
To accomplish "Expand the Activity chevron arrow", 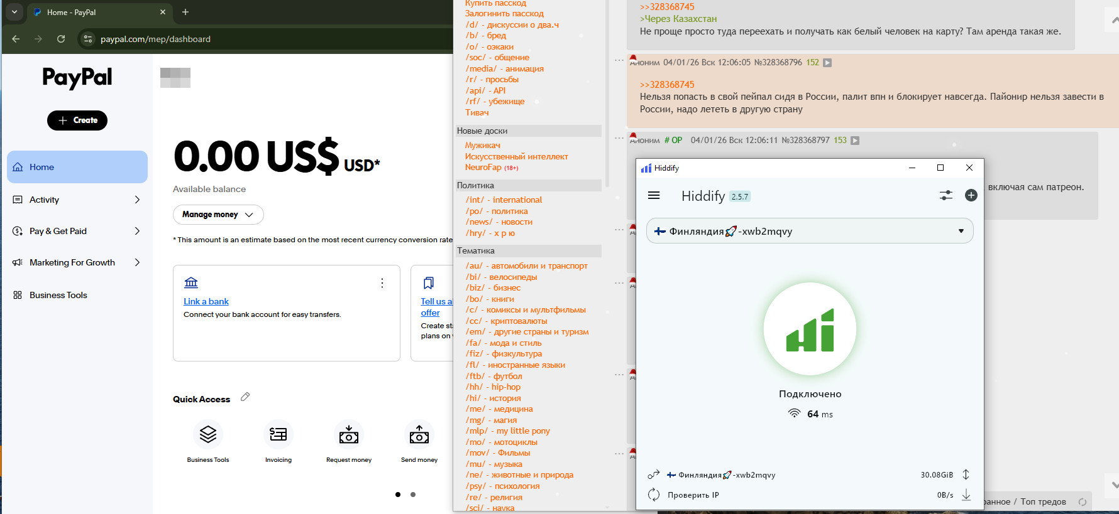I will tap(137, 200).
